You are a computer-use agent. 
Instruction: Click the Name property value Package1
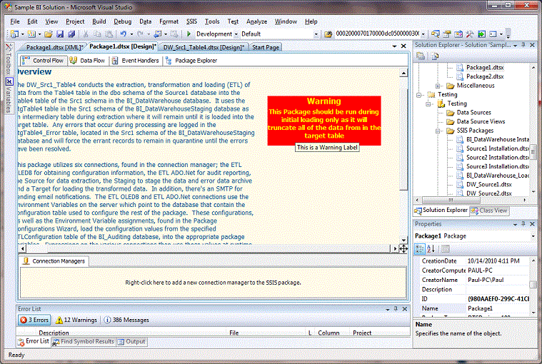point(498,308)
